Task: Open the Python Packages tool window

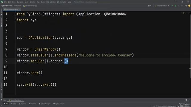Action: pos(44,104)
